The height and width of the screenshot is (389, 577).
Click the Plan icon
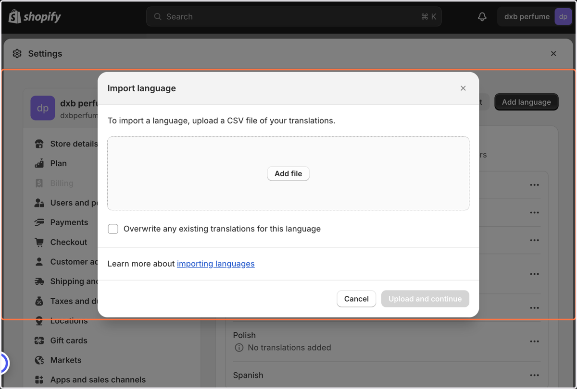(x=39, y=164)
